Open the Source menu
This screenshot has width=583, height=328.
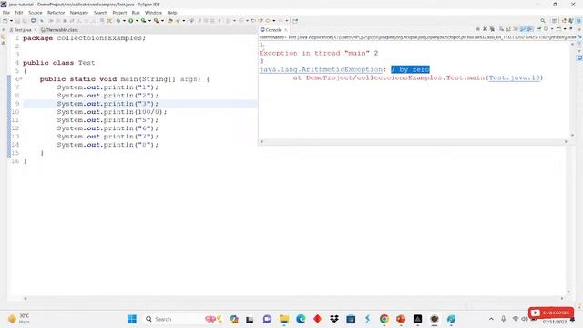(x=36, y=13)
